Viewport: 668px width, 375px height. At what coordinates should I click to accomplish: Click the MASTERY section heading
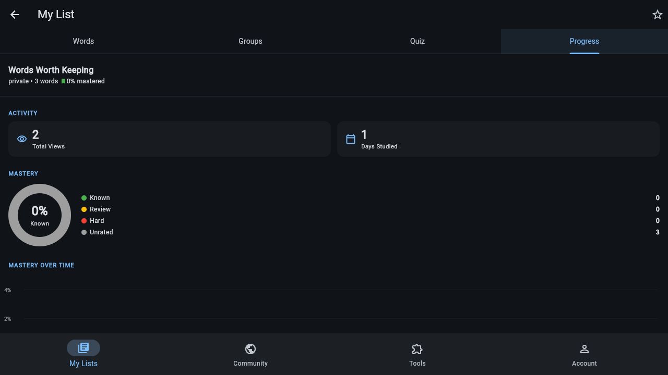(23, 173)
